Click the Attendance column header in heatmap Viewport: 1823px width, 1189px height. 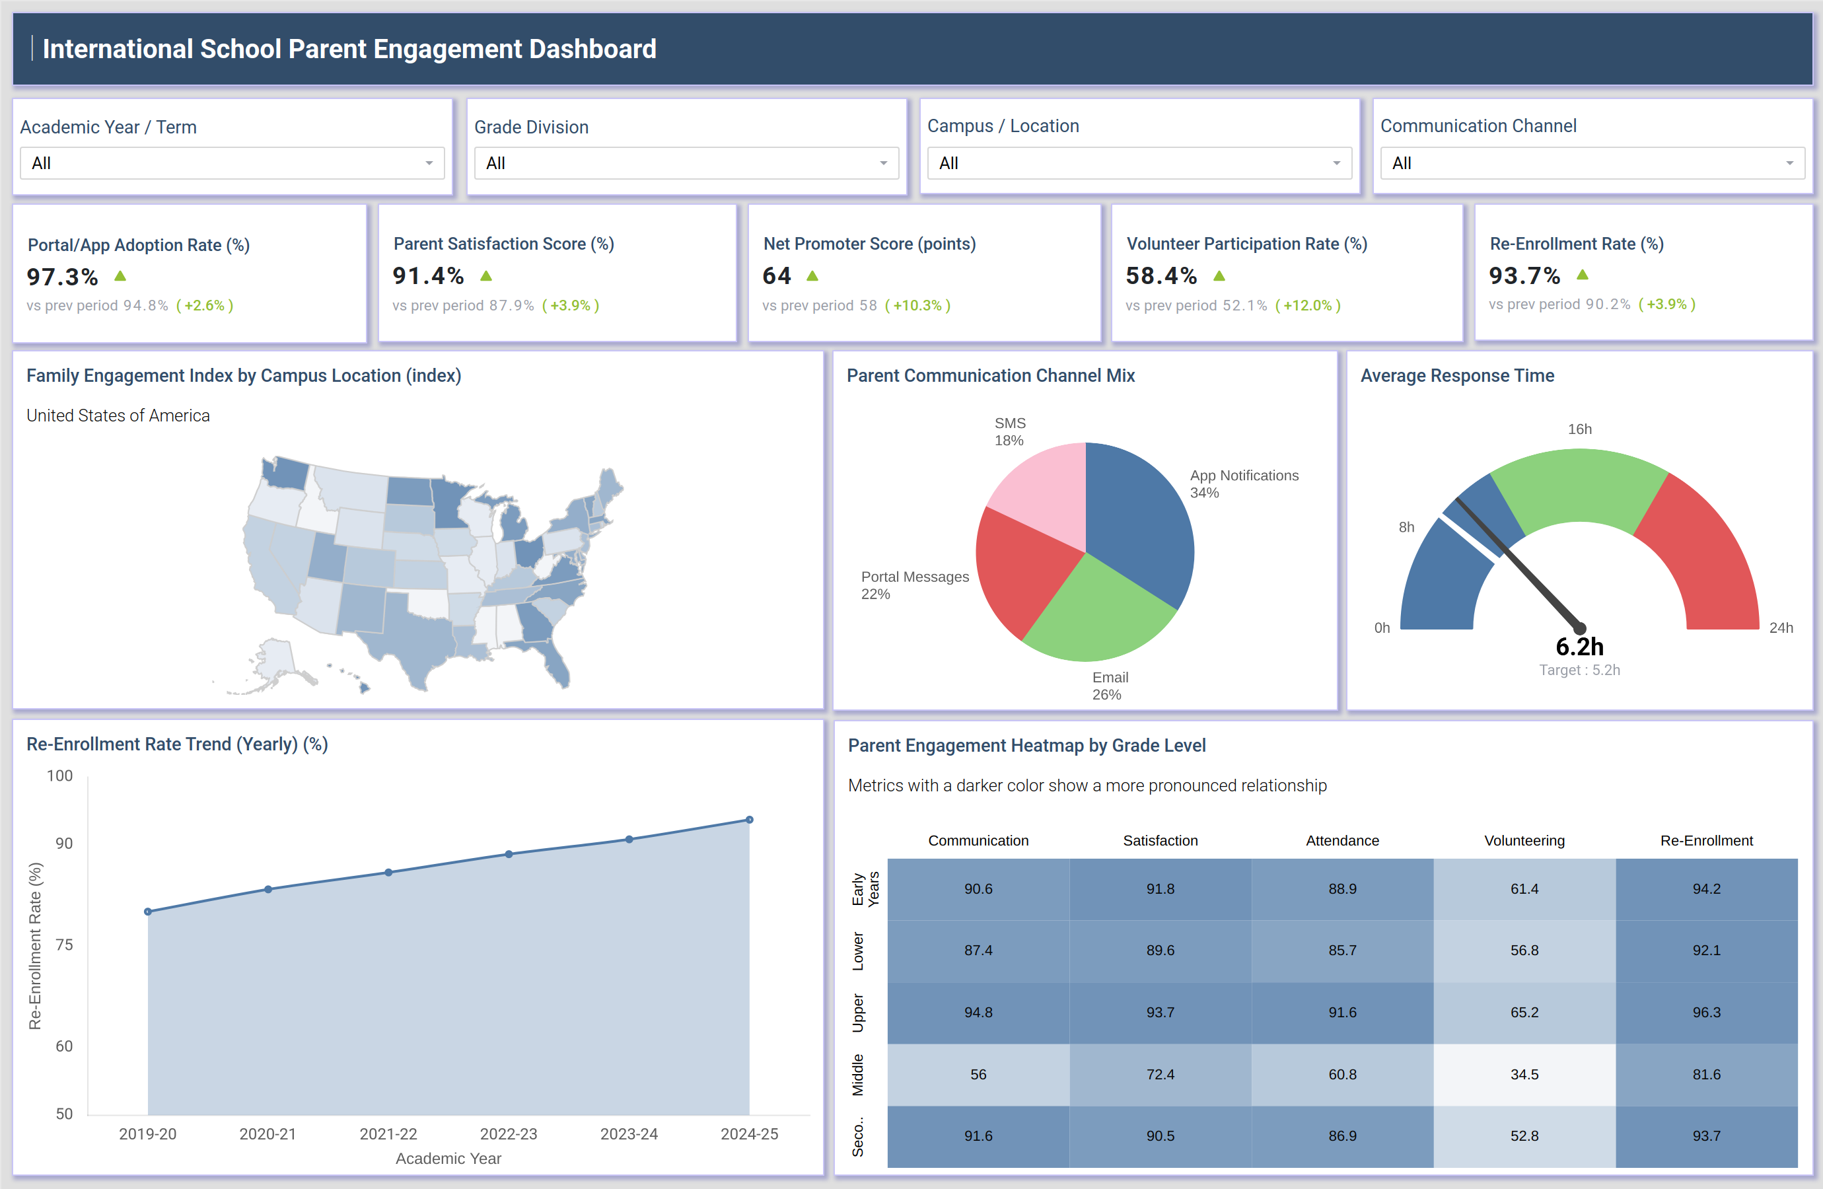(x=1342, y=840)
